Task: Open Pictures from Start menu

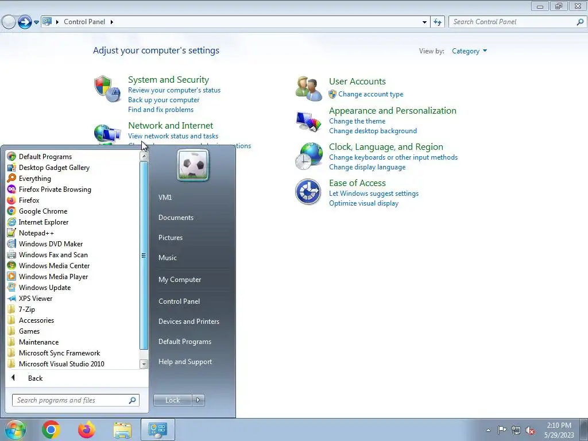Action: 170,238
